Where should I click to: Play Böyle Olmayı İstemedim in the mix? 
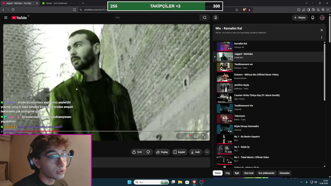268,129
